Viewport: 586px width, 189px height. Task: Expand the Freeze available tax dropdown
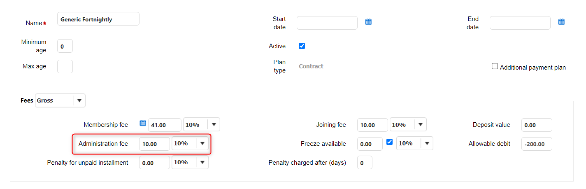[x=427, y=144]
